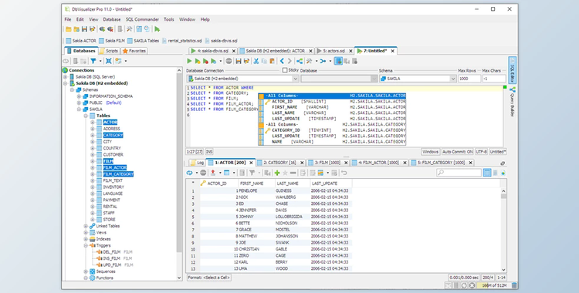This screenshot has height=293, width=579.
Task: Click the red Export arrow icon in grid toolbar
Action: click(213, 173)
